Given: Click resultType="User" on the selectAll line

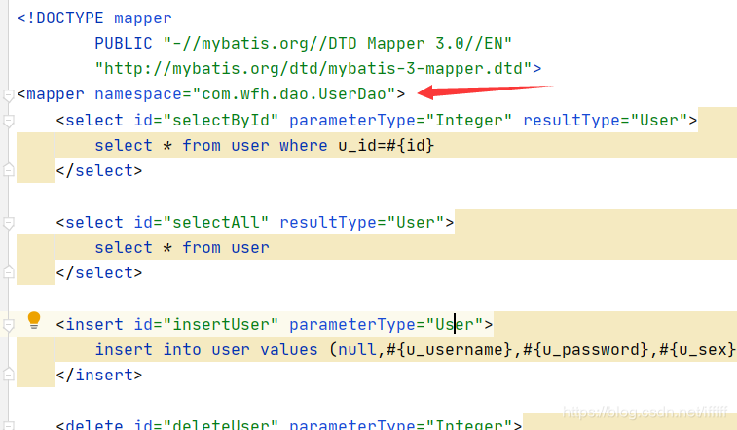Looking at the screenshot, I should click(362, 222).
